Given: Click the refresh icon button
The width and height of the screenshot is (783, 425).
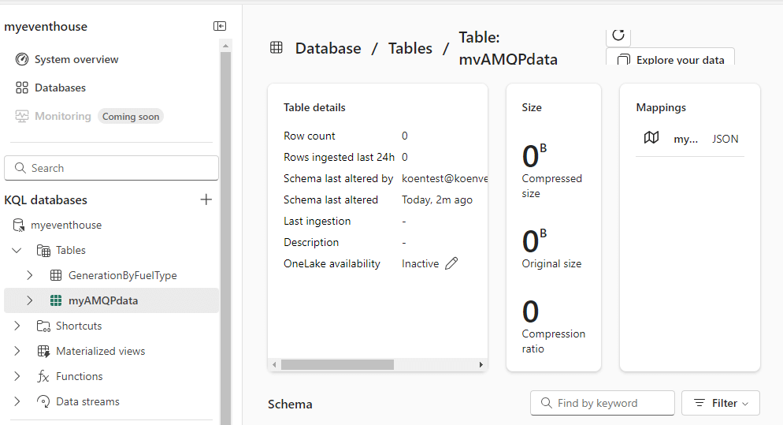Looking at the screenshot, I should 618,35.
